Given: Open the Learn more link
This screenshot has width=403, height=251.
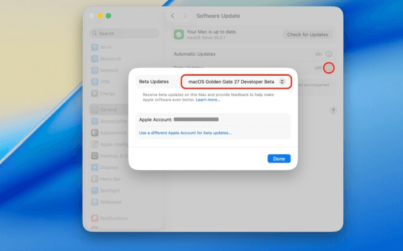Looking at the screenshot, I should (208, 100).
